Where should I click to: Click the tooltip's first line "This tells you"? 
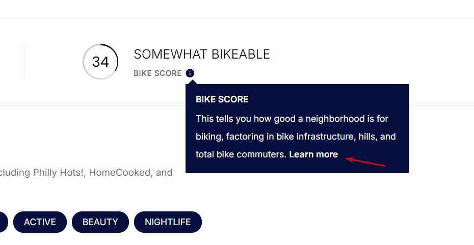(x=222, y=119)
